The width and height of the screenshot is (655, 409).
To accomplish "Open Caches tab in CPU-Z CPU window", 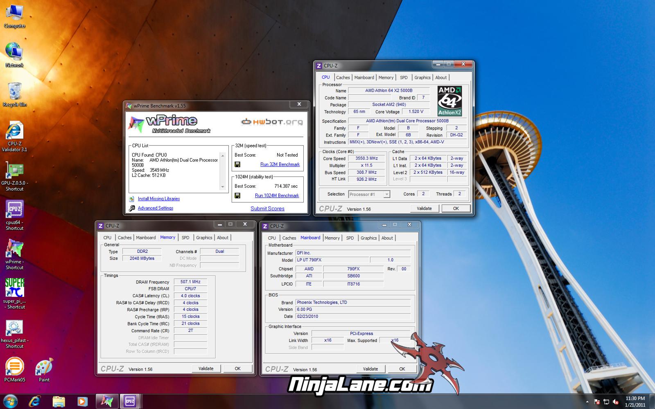I will 343,77.
